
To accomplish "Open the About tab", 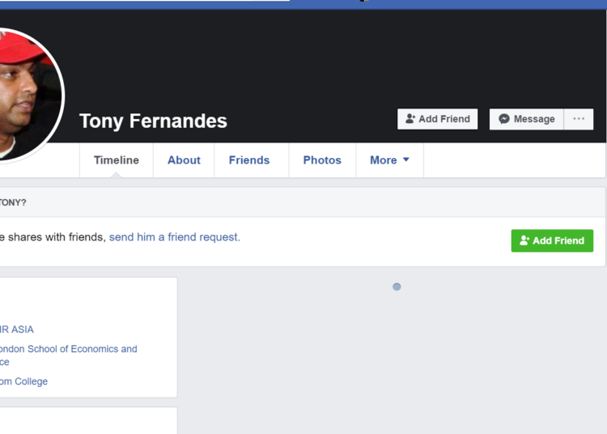I will point(184,160).
